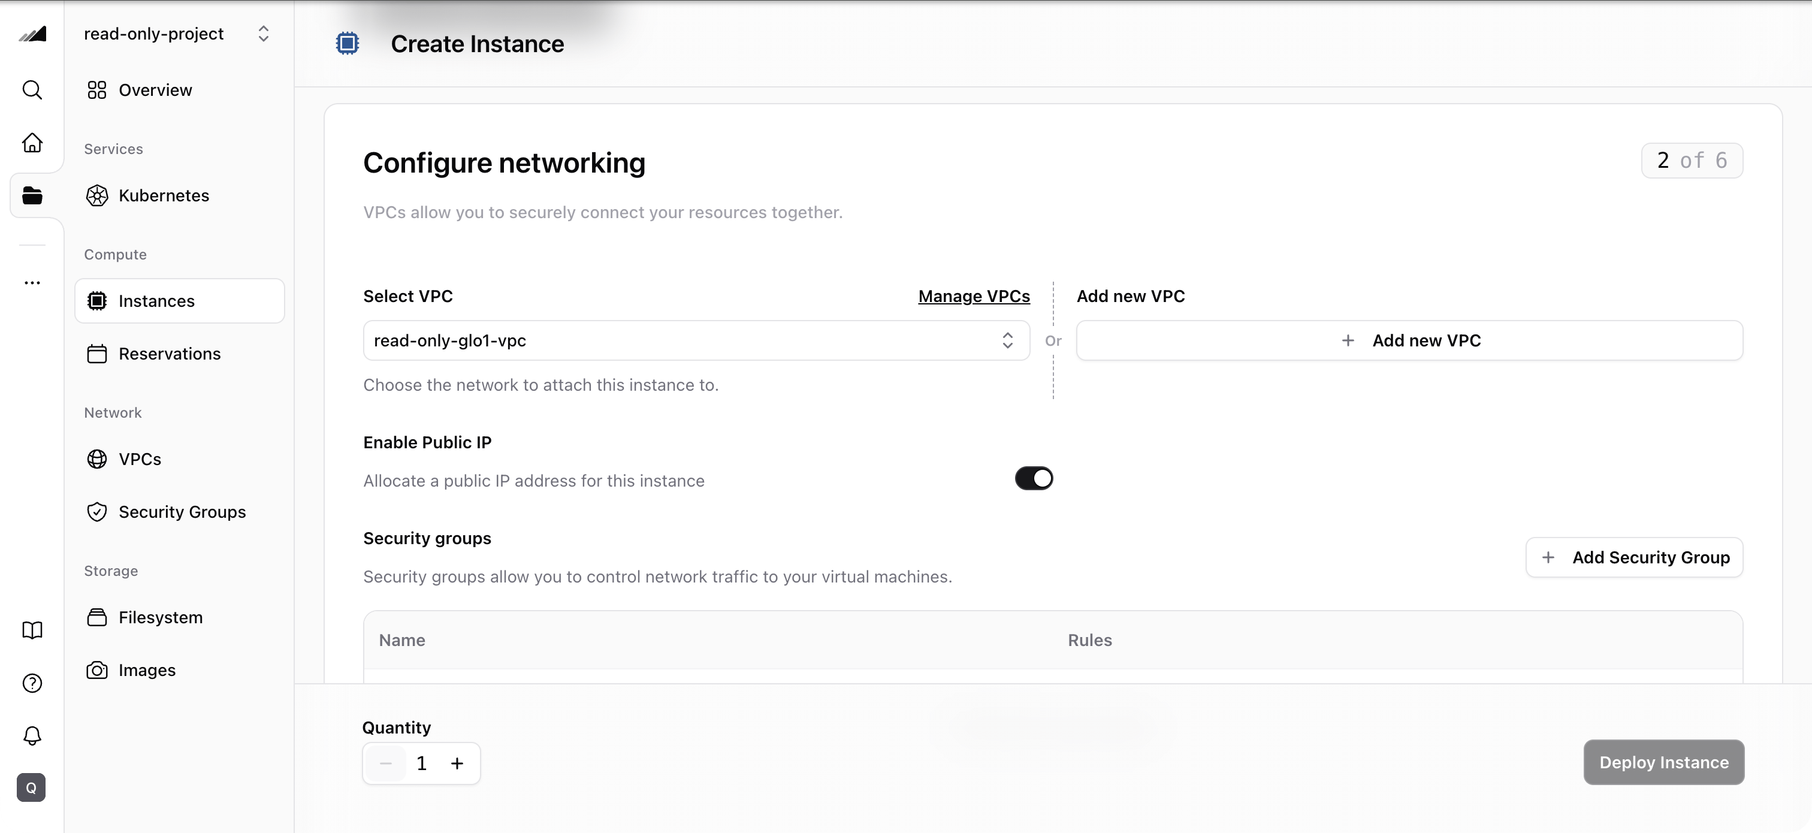Decrease instance quantity

pyautogui.click(x=385, y=763)
